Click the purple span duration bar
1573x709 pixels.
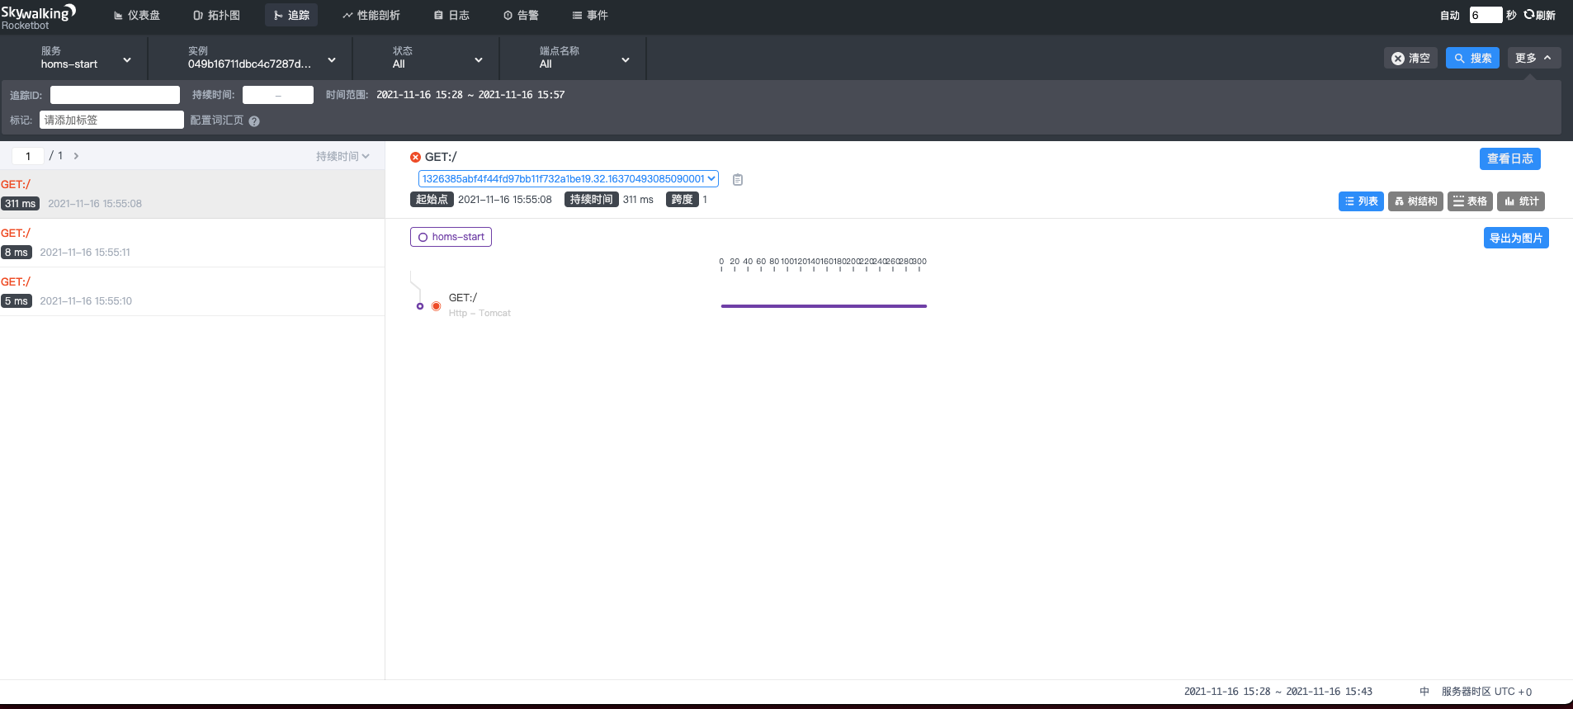point(824,306)
